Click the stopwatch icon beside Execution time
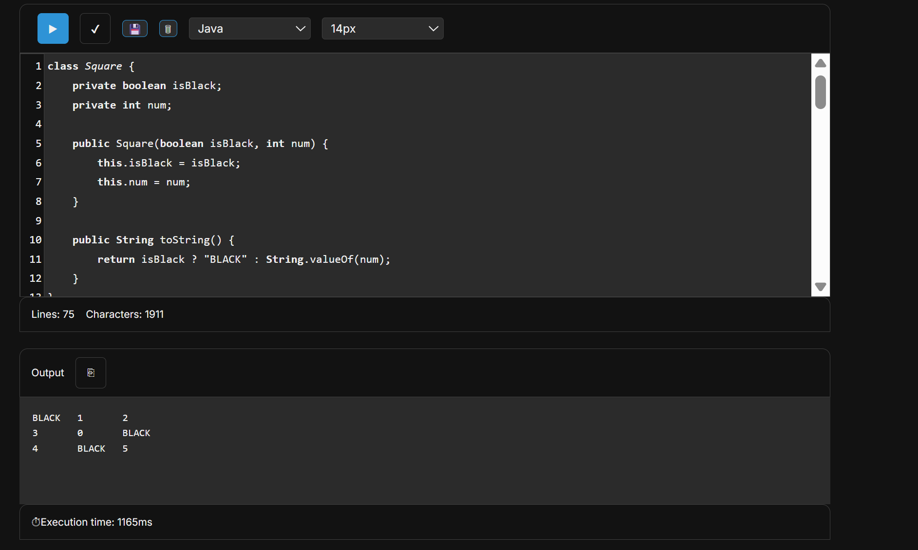This screenshot has width=918, height=550. (x=36, y=522)
